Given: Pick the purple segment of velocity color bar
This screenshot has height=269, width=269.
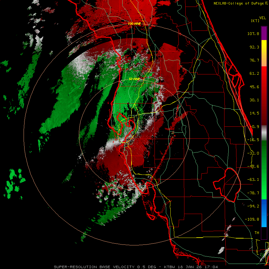Looking at the screenshot, I should click(264, 33).
